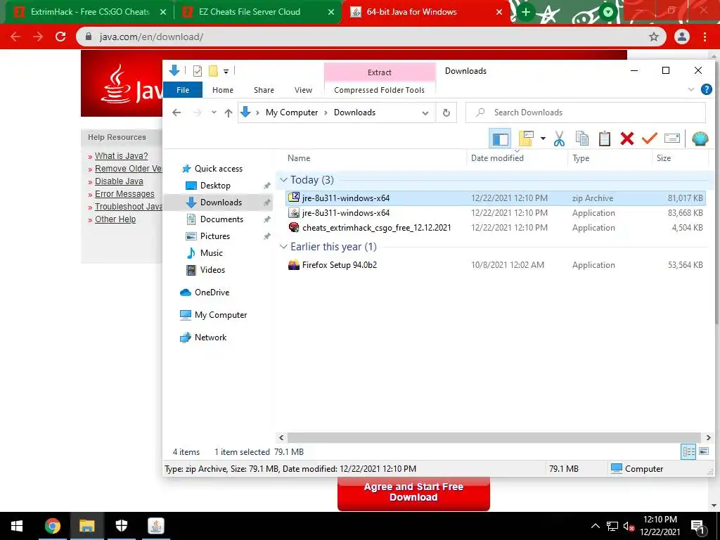The height and width of the screenshot is (540, 720).
Task: Open Videos in the navigation pane
Action: point(212,270)
